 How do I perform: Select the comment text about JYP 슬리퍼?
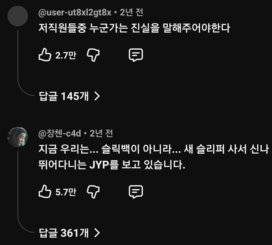coord(154,157)
